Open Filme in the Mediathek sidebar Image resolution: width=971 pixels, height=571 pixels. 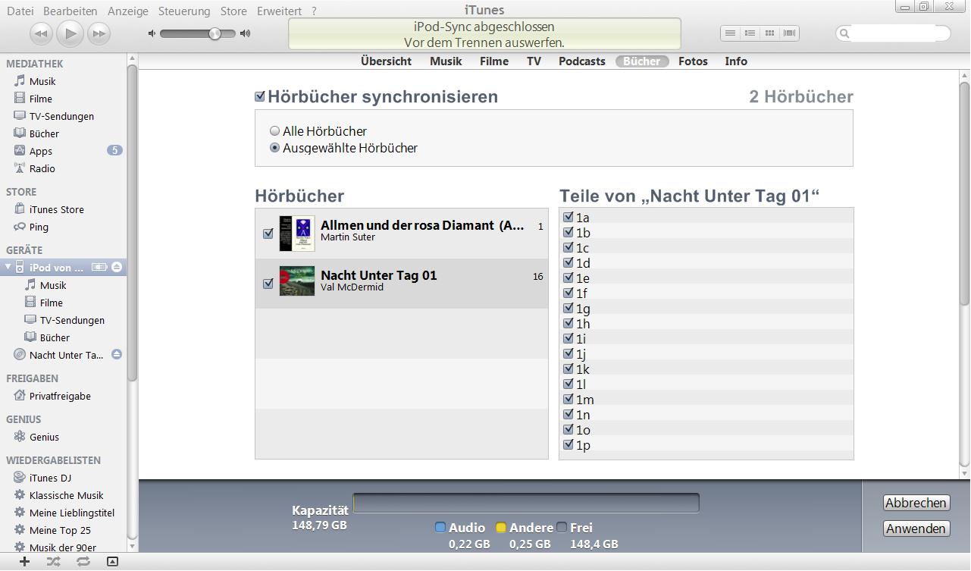pyautogui.click(x=41, y=99)
